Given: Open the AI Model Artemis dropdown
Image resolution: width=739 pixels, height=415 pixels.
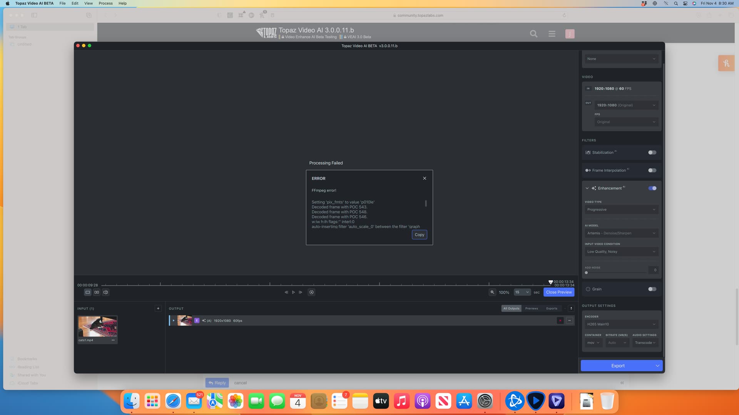Looking at the screenshot, I should [x=621, y=233].
